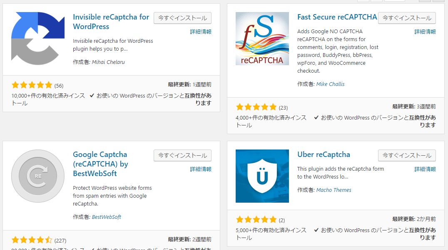Open the Fast Secure reCAPTCHA title link
448x250 pixels.
pyautogui.click(x=337, y=17)
